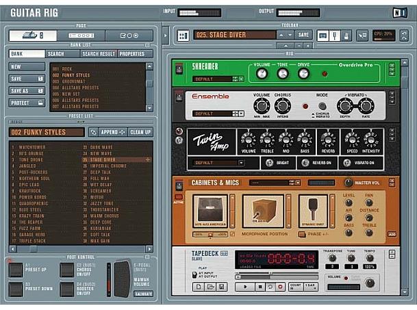Select the dynamic microphone thumbnail
Viewport: 417px width, 310px height.
click(x=313, y=211)
